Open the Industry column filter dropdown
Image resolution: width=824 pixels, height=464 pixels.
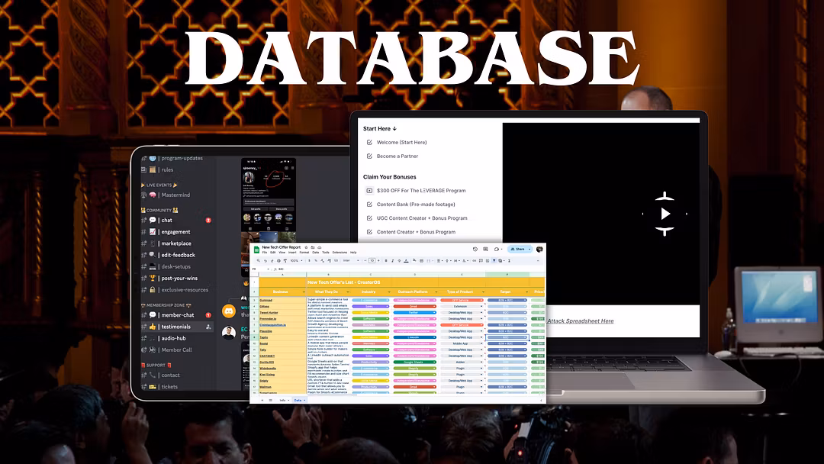pos(391,292)
